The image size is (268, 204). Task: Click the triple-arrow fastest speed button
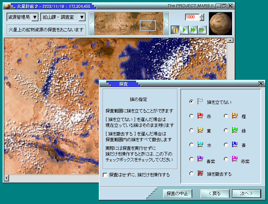point(202,30)
